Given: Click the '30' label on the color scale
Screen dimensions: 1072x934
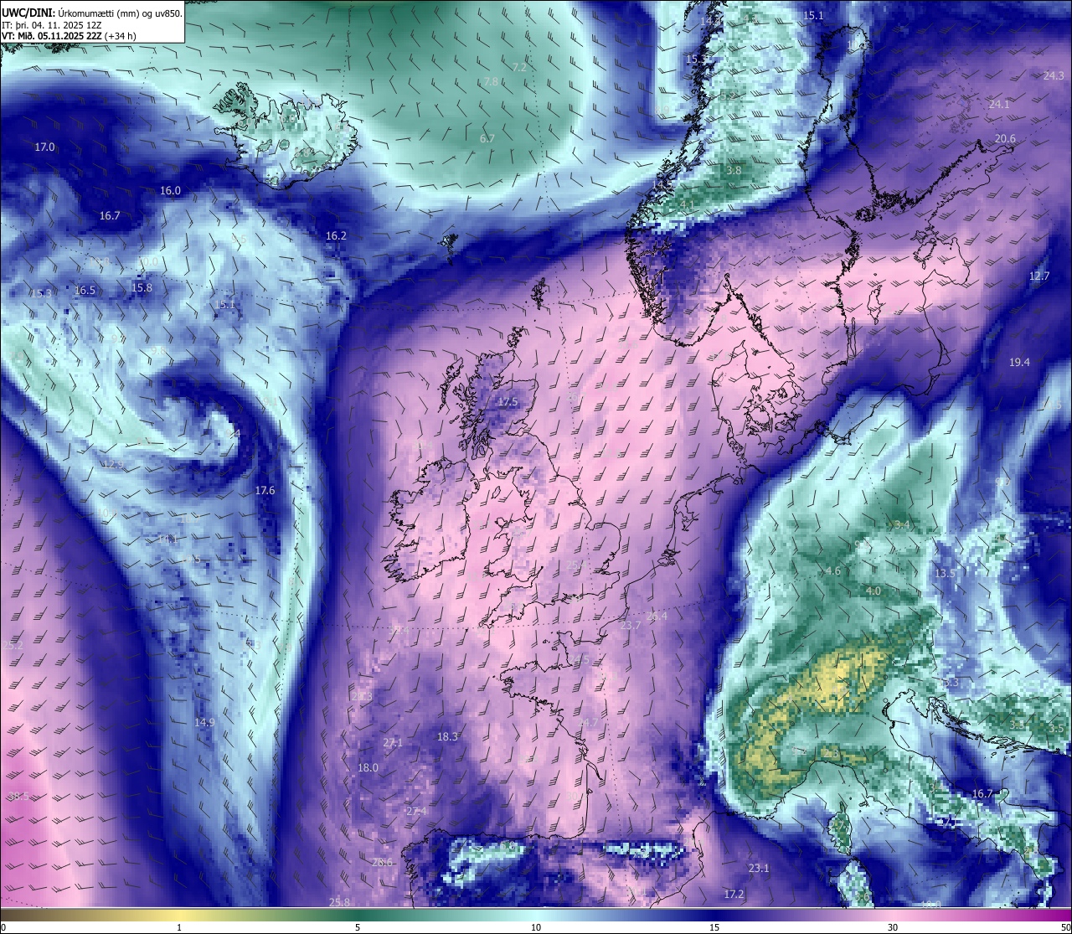Looking at the screenshot, I should tap(893, 927).
